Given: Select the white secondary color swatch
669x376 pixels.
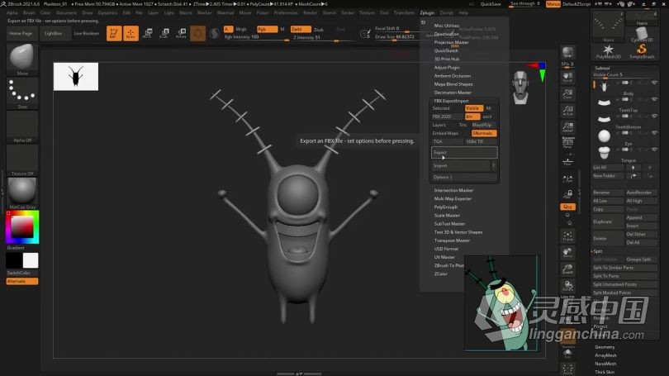Looking at the screenshot, I should click(31, 260).
